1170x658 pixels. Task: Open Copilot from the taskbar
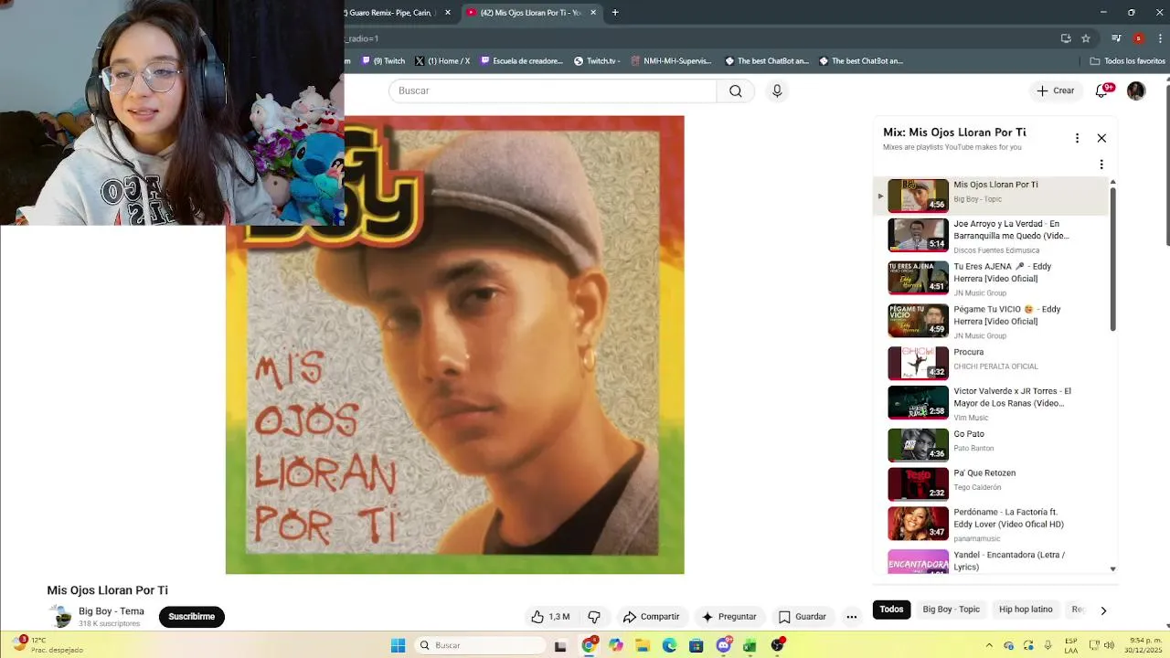pos(615,645)
